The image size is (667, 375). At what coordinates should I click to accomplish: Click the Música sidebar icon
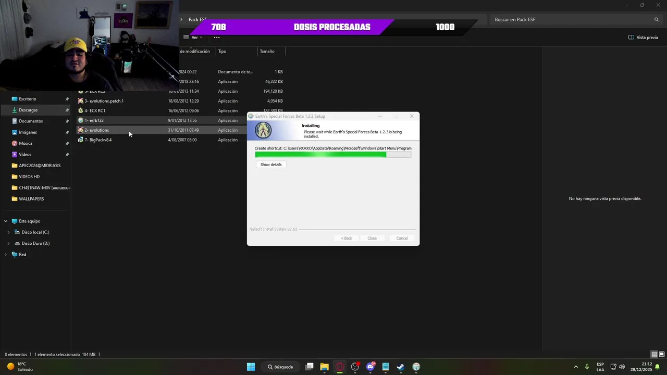point(15,143)
